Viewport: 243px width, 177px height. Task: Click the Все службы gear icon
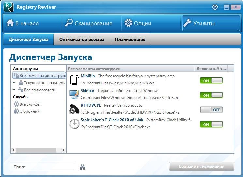click(16, 104)
